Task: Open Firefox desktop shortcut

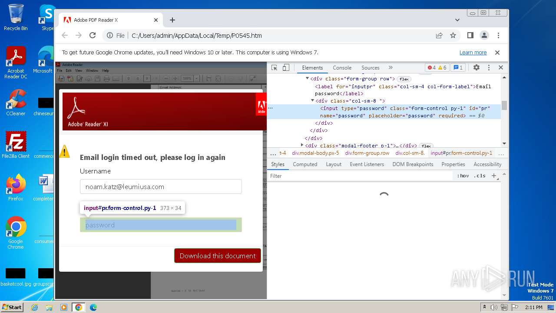Action: pos(16,187)
